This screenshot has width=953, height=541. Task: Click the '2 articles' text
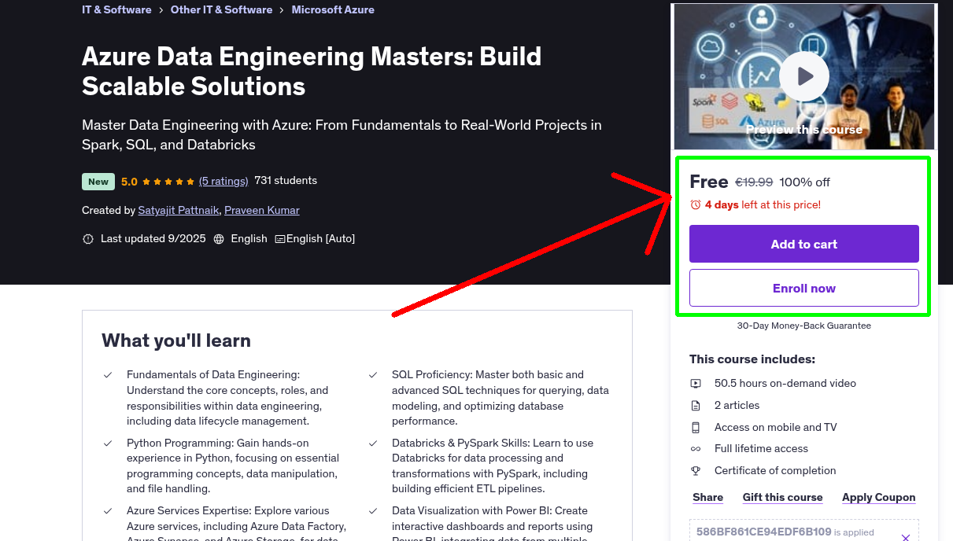pyautogui.click(x=737, y=406)
